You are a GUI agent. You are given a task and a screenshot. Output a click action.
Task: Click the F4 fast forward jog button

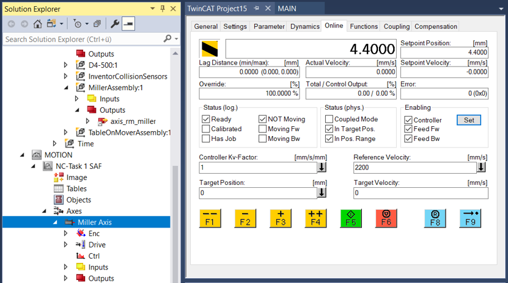click(x=315, y=218)
